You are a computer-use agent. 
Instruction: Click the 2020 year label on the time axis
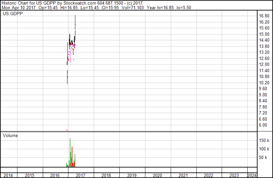click(x=158, y=175)
